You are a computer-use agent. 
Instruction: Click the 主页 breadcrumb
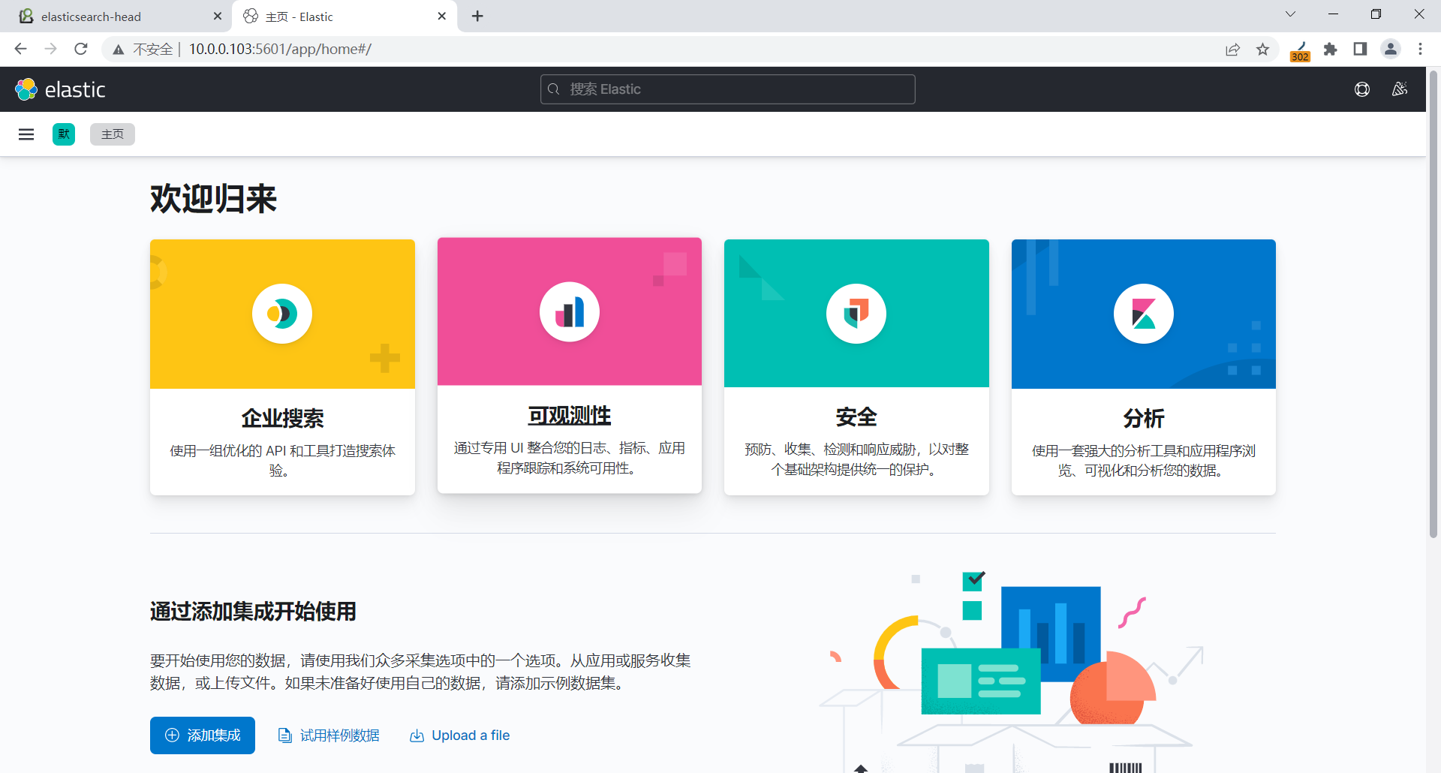[113, 134]
